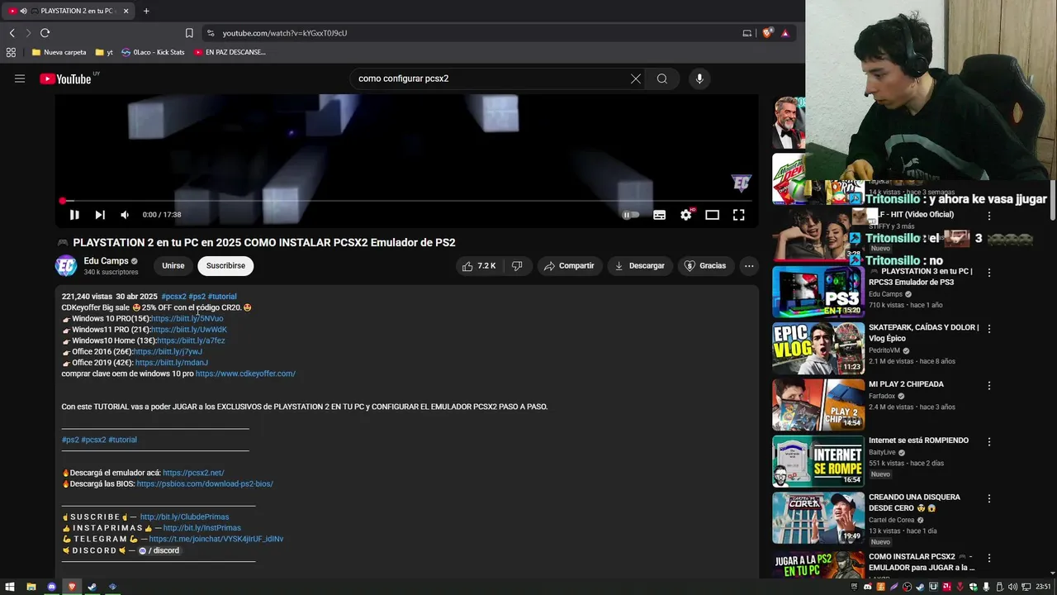The width and height of the screenshot is (1057, 595).
Task: Open the 'EN PAZ DESCANSE...' bookmark
Action: [230, 52]
